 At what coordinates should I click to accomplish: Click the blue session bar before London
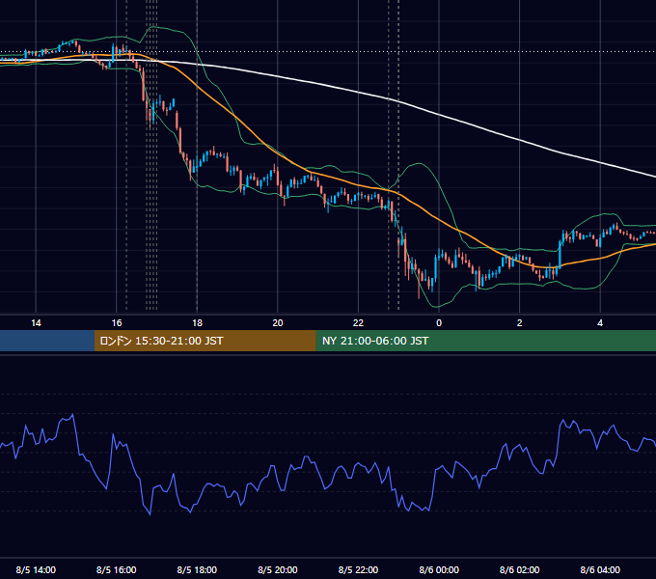click(47, 341)
